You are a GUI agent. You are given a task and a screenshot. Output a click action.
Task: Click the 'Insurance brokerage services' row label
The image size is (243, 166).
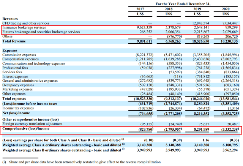tap(24, 27)
